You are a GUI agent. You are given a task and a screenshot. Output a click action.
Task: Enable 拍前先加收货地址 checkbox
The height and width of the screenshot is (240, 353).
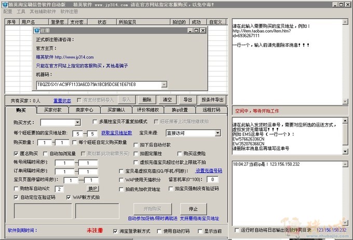click(121, 189)
